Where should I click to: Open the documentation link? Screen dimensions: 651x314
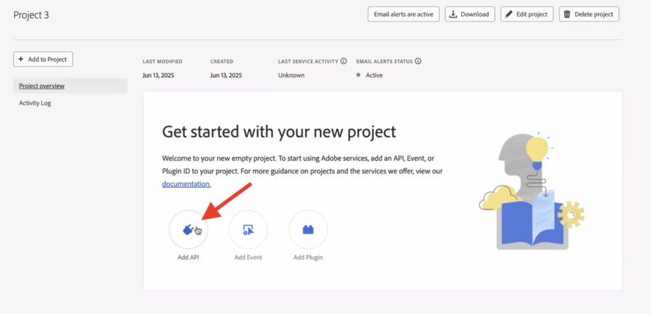click(186, 184)
